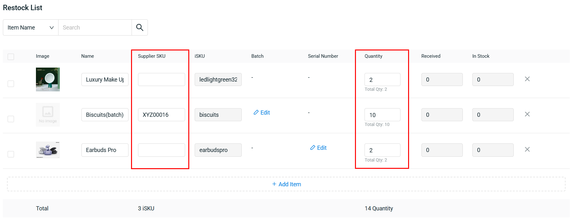The width and height of the screenshot is (570, 218).
Task: Open the Luxury Make Up mirror thumbnail
Action: click(48, 79)
